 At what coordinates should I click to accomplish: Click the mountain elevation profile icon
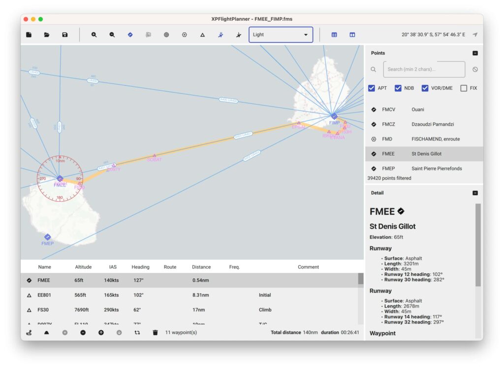tap(47, 333)
